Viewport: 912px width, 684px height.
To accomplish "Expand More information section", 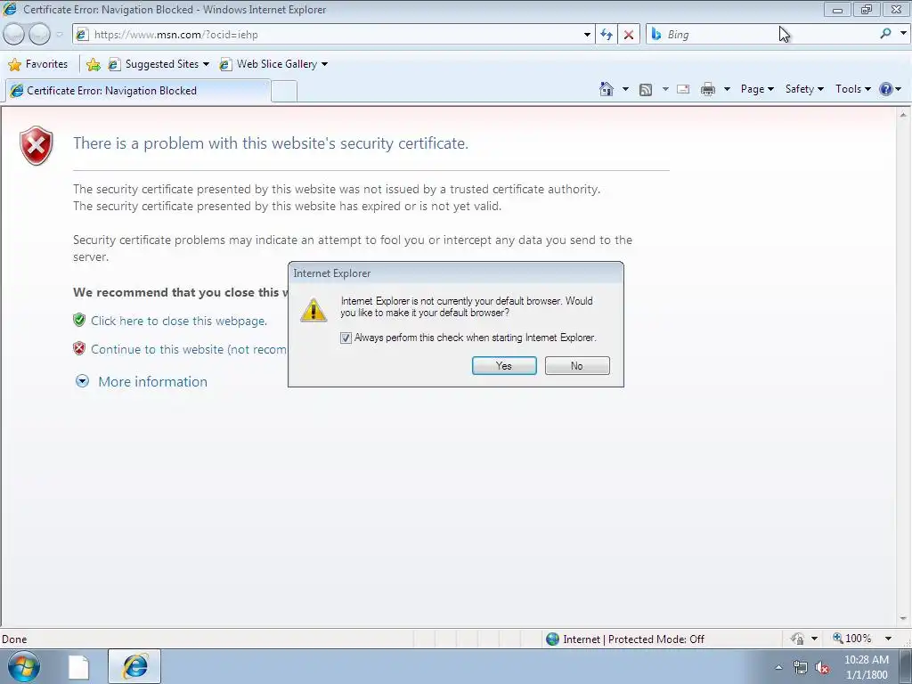I will click(x=83, y=381).
